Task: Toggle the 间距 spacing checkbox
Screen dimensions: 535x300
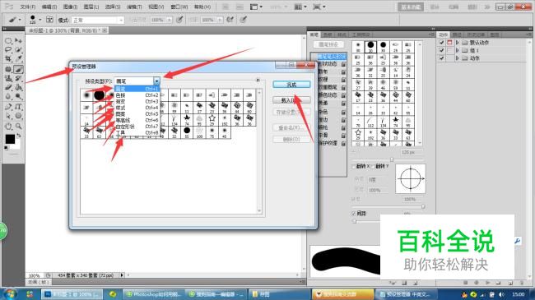Action: (x=354, y=214)
